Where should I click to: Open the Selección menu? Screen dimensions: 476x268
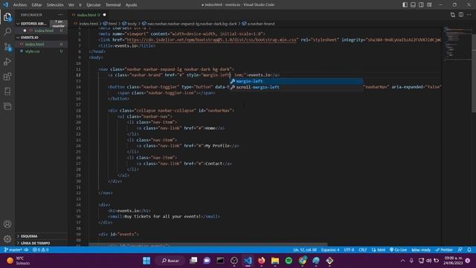55,5
